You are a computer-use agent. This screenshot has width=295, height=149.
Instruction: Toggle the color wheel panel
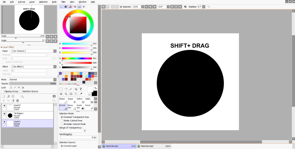pos(61,7)
